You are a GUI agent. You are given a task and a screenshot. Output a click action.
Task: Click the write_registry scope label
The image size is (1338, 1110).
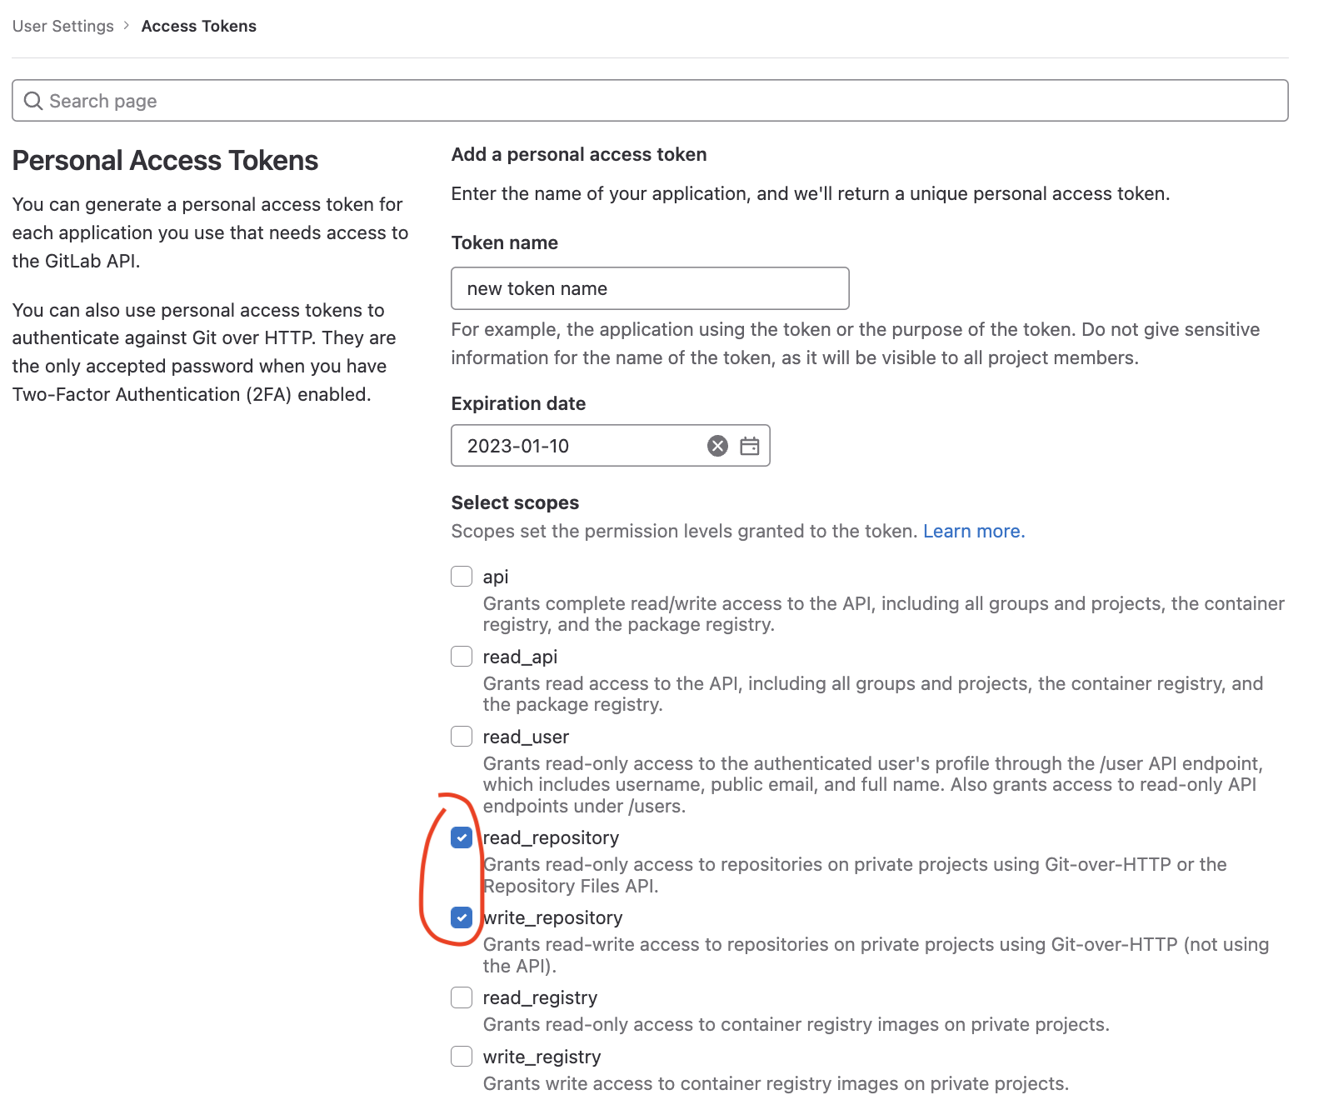coord(542,1057)
